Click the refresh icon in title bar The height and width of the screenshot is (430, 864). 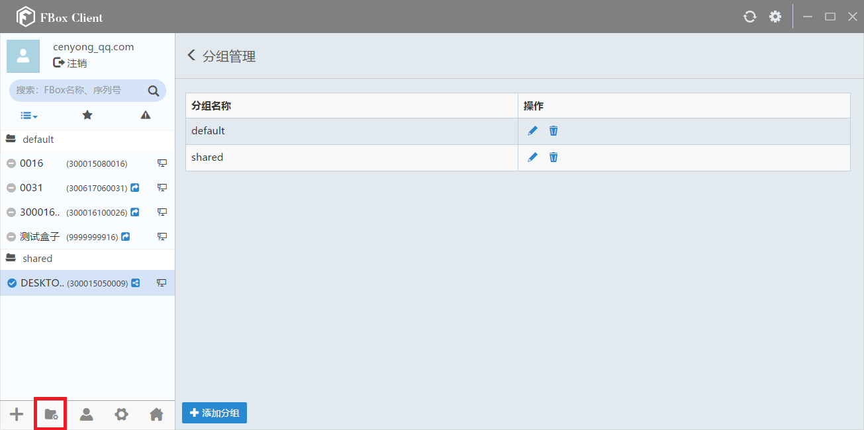749,17
